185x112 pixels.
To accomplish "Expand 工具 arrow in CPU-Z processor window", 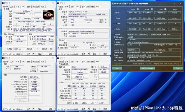I will [x=34, y=54].
